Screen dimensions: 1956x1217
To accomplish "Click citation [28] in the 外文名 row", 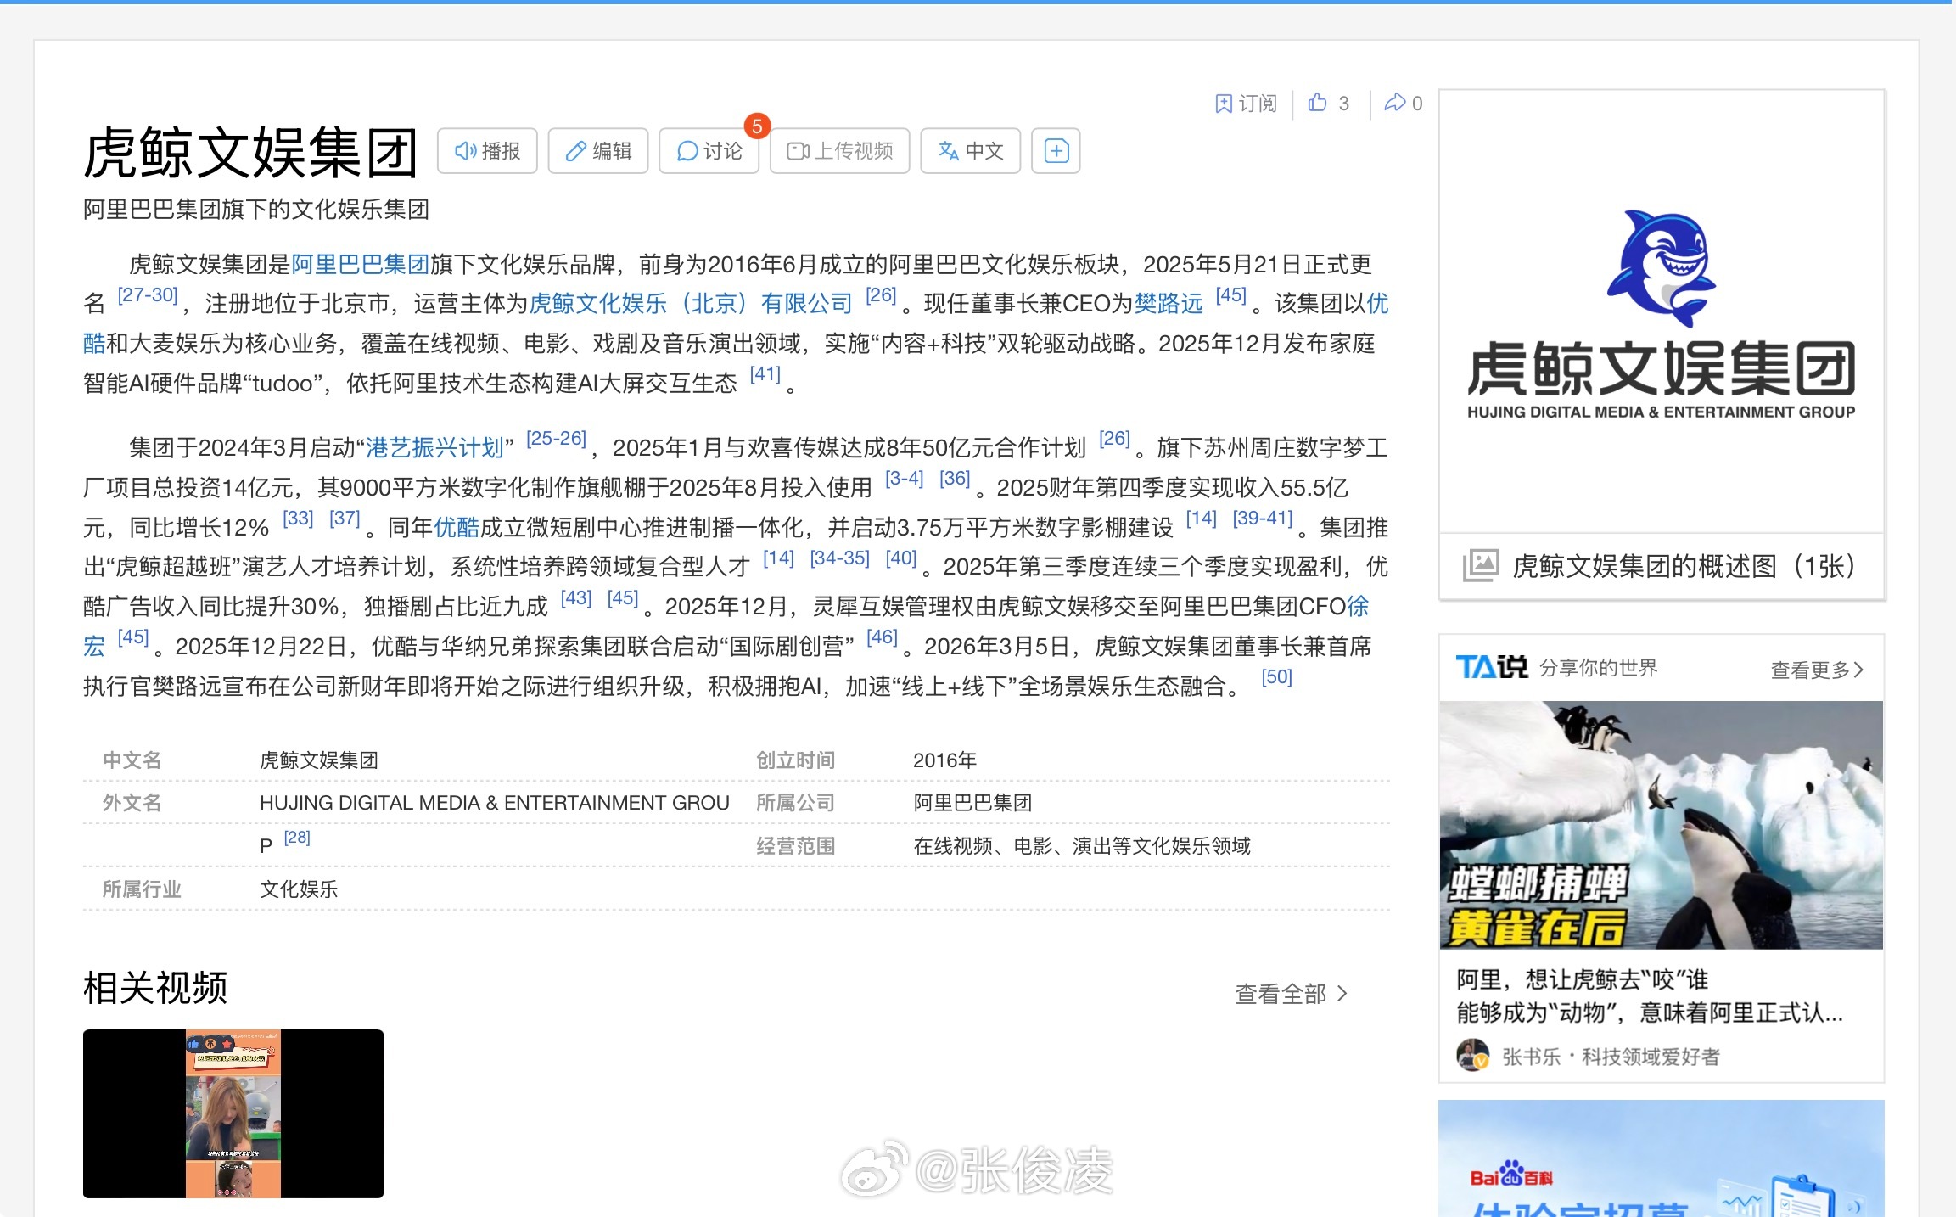I will (x=297, y=838).
